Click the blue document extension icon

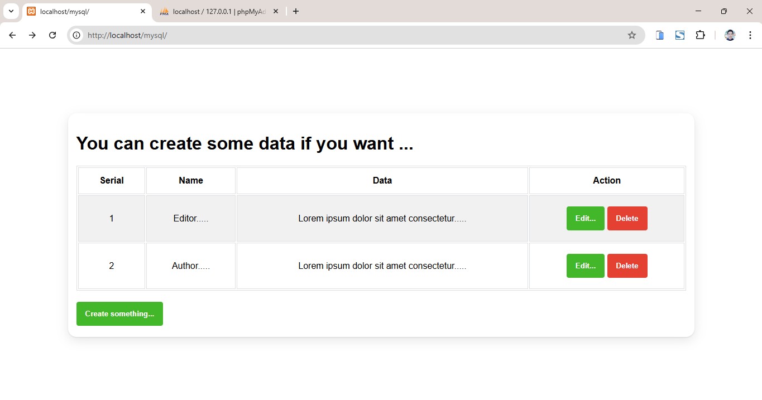pyautogui.click(x=660, y=35)
